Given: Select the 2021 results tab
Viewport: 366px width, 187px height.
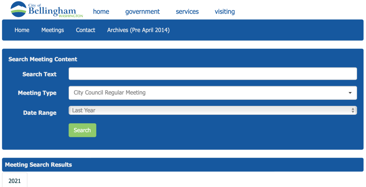Looking at the screenshot, I should [15, 181].
